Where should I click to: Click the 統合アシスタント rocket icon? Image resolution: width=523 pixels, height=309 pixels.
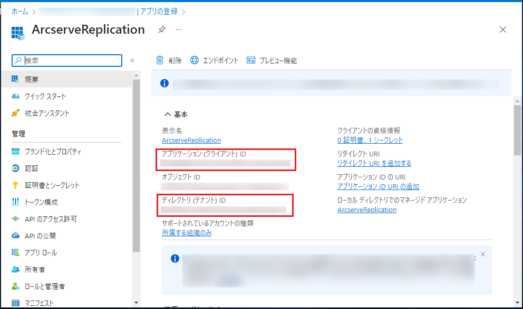[x=15, y=113]
